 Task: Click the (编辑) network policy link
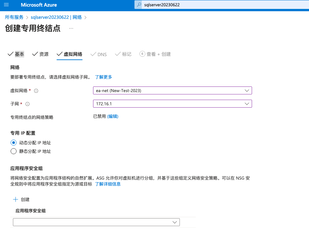113,117
